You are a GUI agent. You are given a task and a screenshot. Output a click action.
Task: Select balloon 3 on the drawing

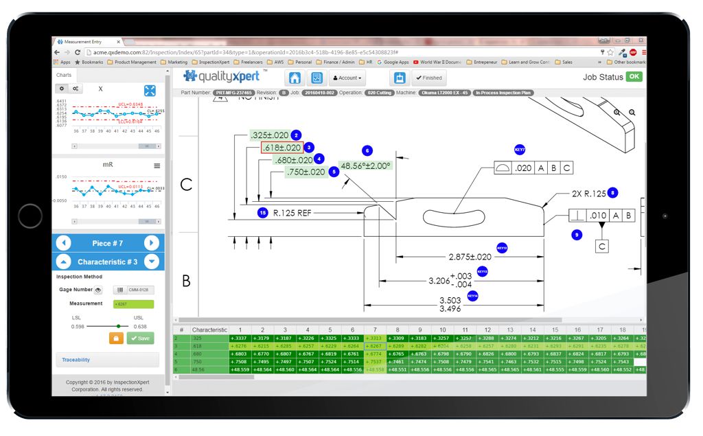pyautogui.click(x=309, y=147)
